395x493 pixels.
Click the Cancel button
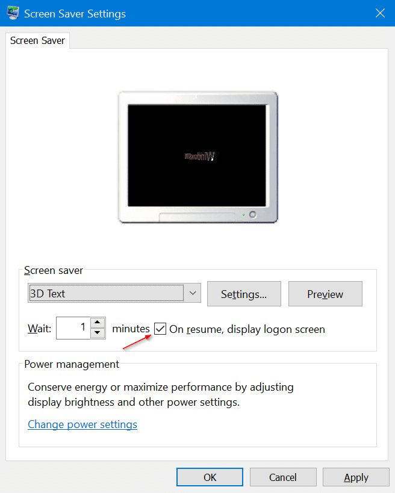[x=283, y=477]
